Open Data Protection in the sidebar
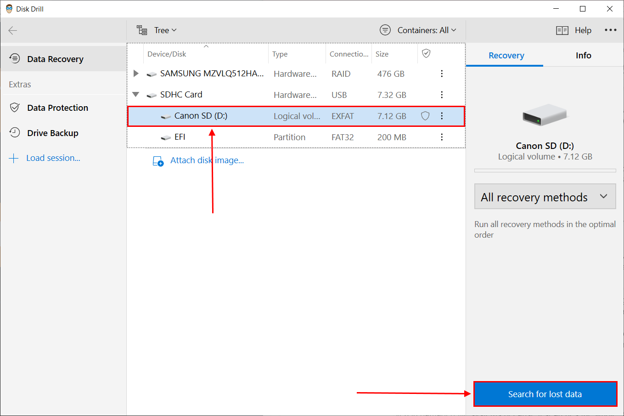This screenshot has width=624, height=416. (63, 108)
